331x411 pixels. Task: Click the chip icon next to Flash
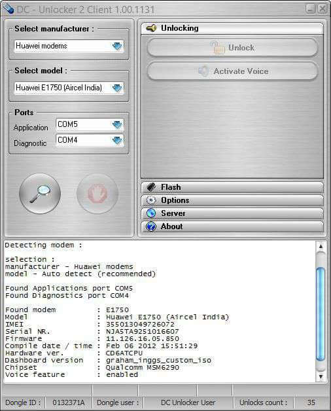[151, 187]
